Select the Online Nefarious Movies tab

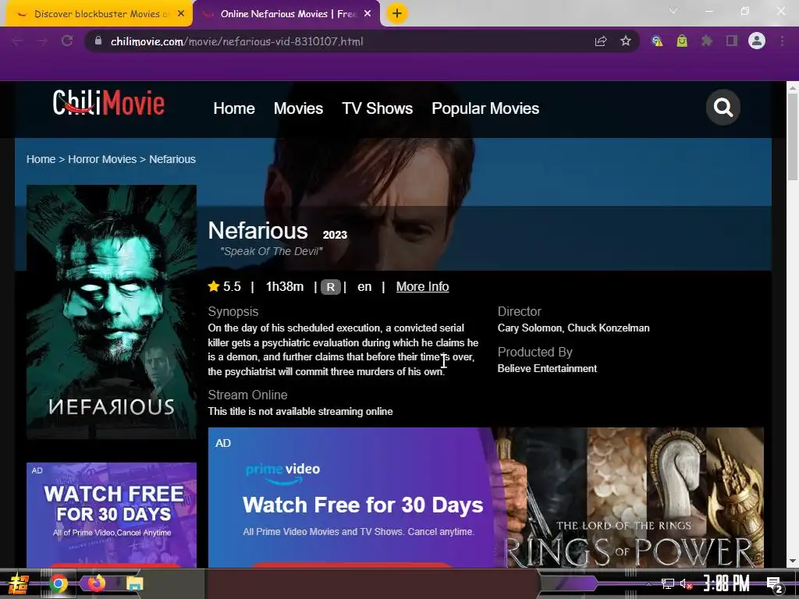coord(287,14)
